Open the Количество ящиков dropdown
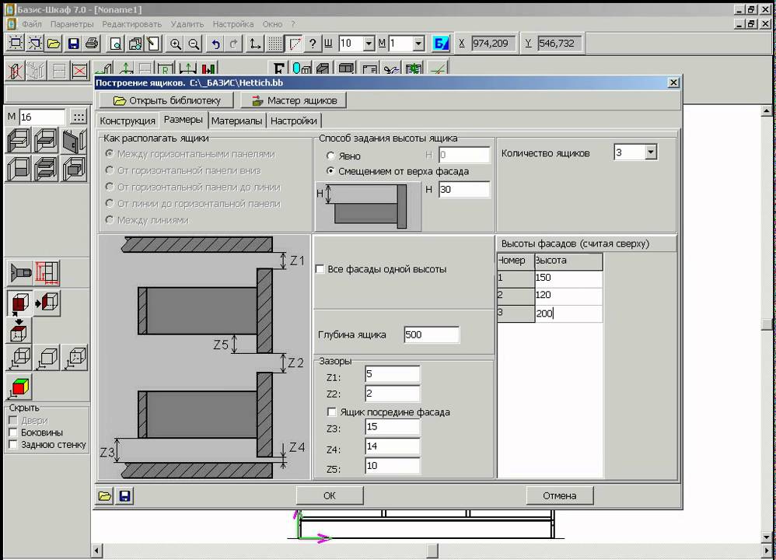The width and height of the screenshot is (776, 560). [x=652, y=152]
